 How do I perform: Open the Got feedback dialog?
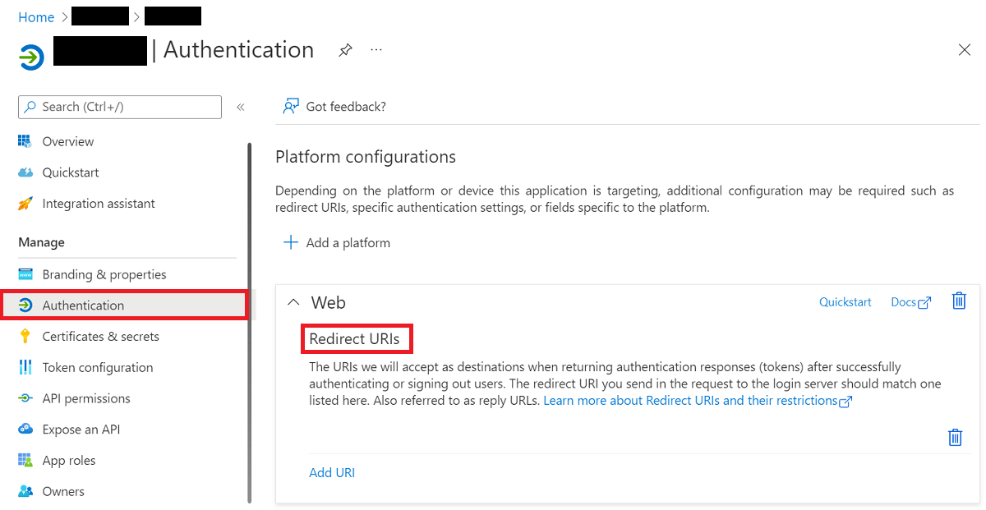[334, 106]
